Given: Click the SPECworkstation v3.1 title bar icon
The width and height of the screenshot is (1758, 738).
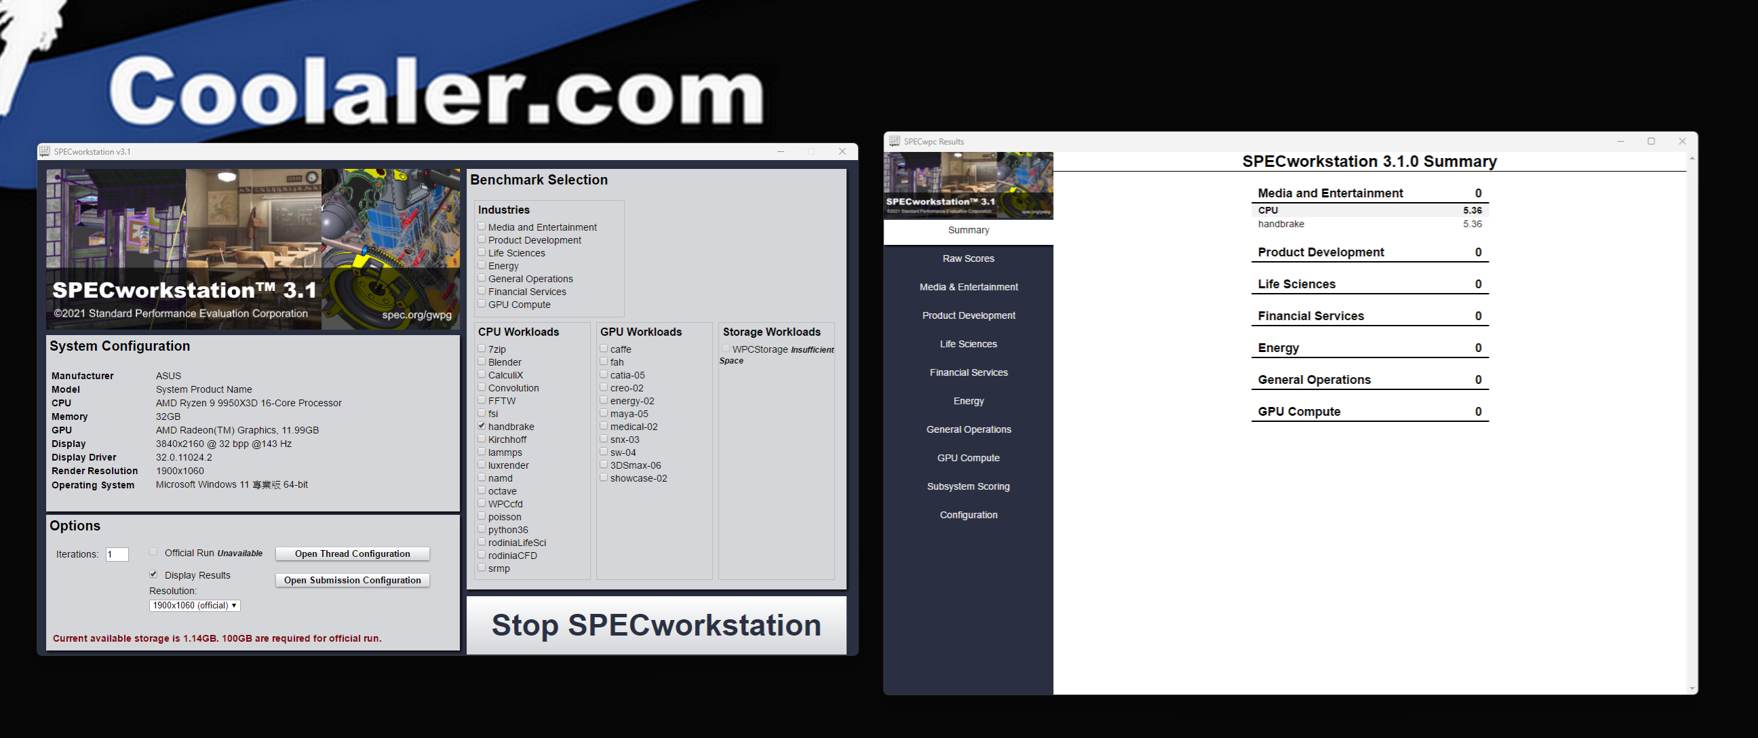Looking at the screenshot, I should [45, 151].
